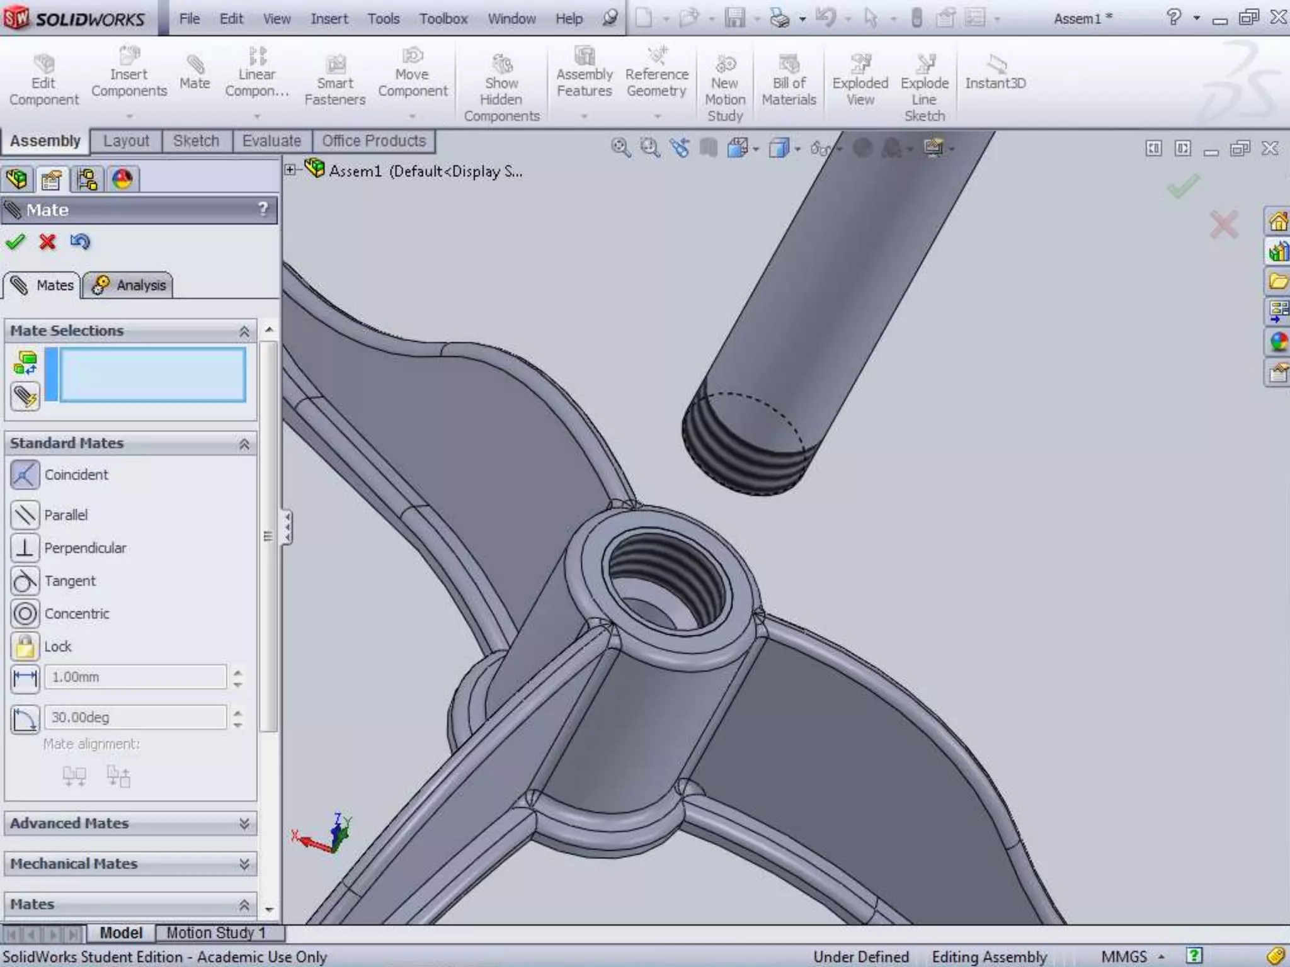The height and width of the screenshot is (967, 1290).
Task: Open the Toolbox menu
Action: pyautogui.click(x=443, y=19)
